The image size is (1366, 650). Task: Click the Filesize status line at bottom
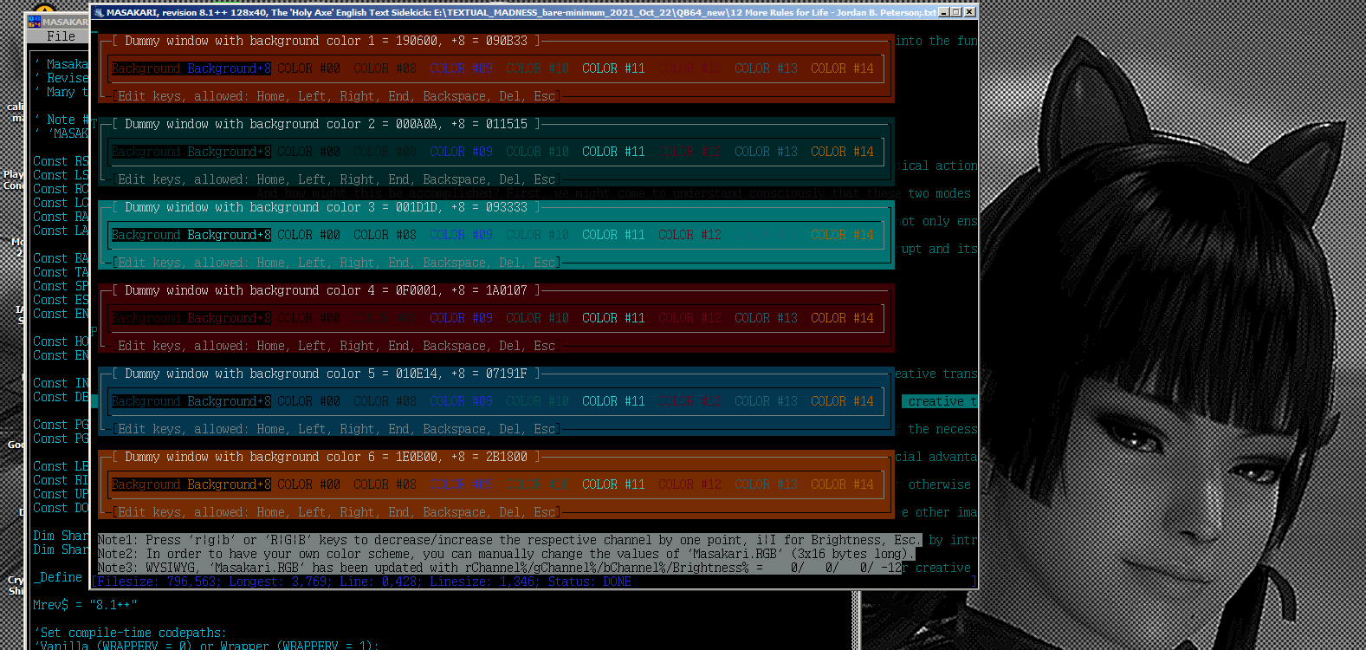pos(364,582)
